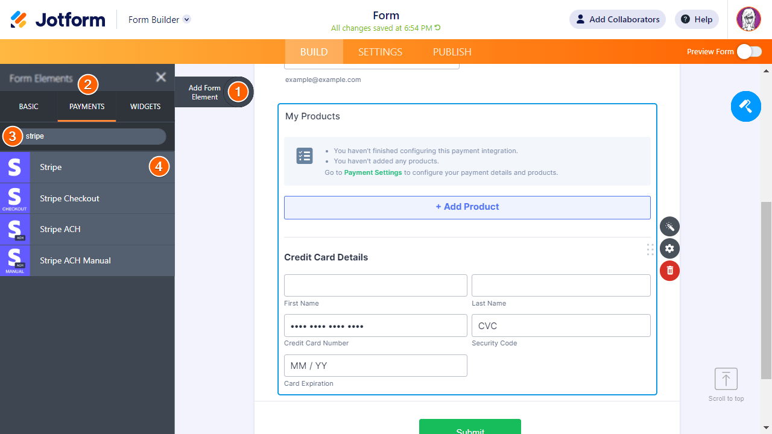Click the products checklist icon
This screenshot has width=772, height=434.
click(305, 156)
